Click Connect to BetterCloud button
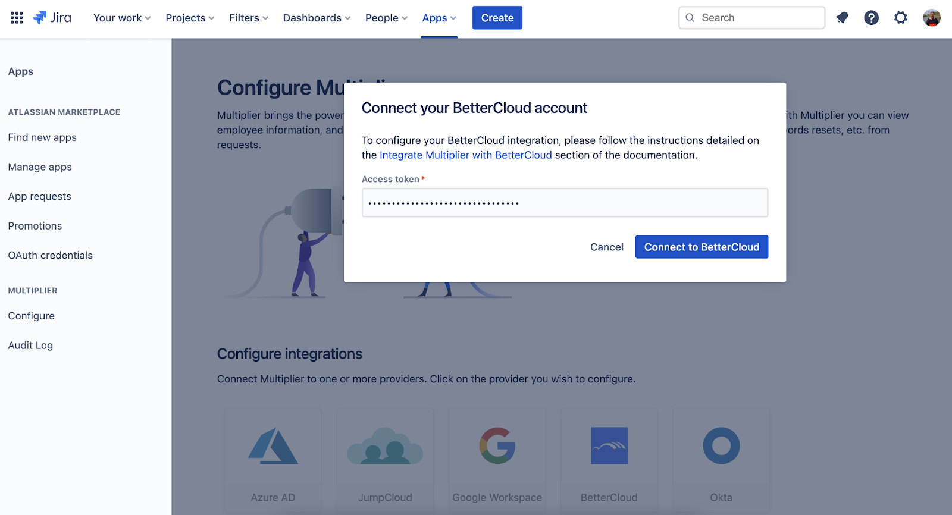This screenshot has width=952, height=515. pyautogui.click(x=702, y=247)
